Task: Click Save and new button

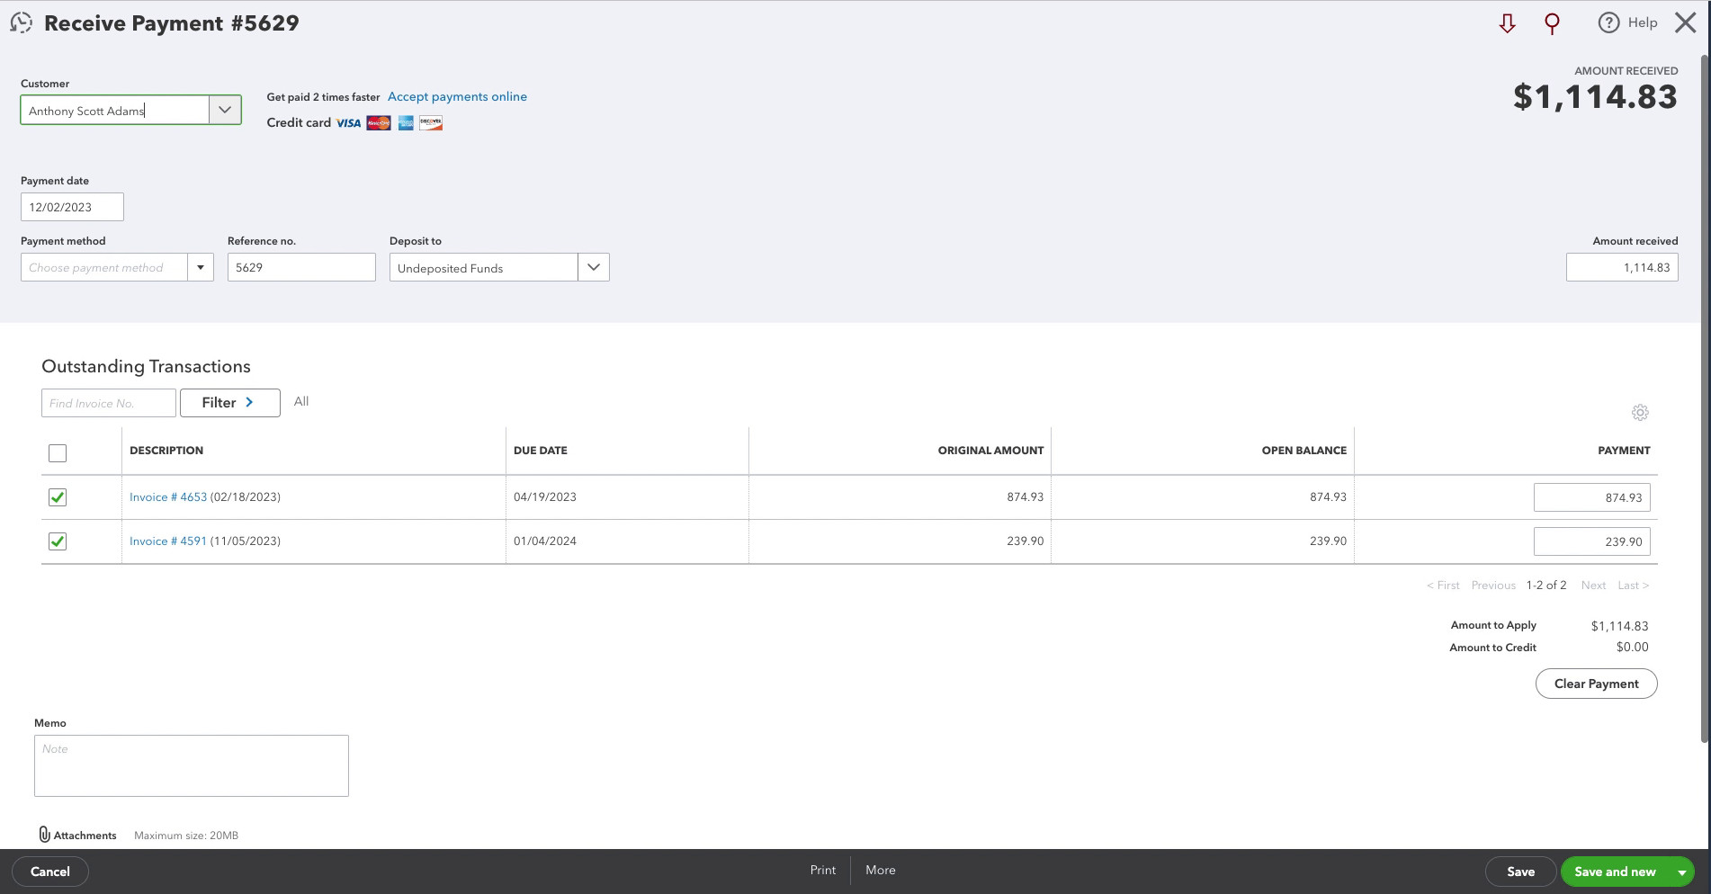Action: pyautogui.click(x=1615, y=872)
